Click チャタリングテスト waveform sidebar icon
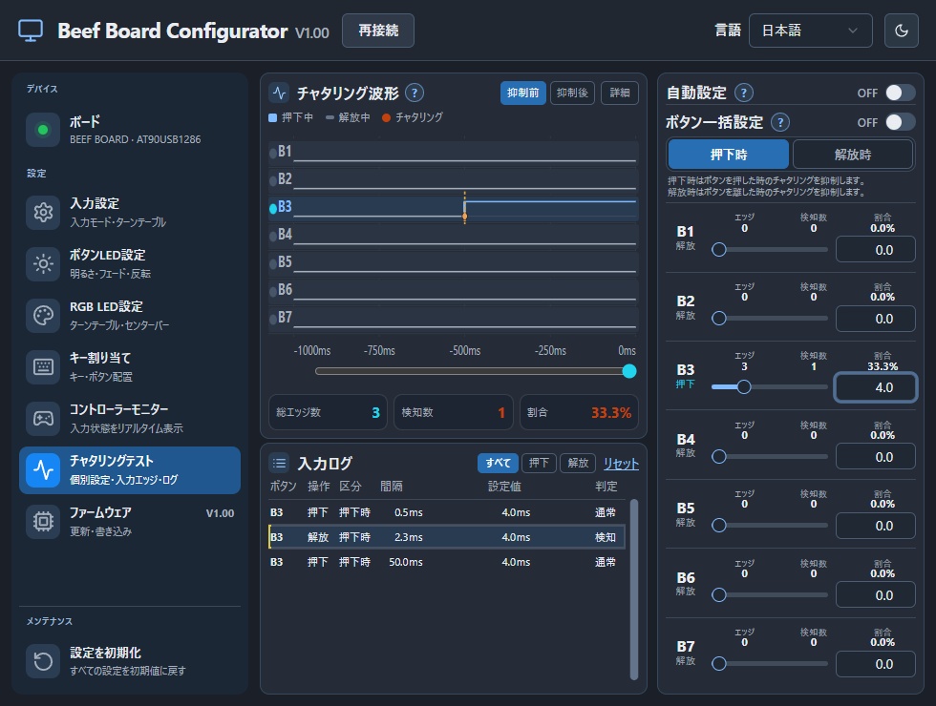 43,469
